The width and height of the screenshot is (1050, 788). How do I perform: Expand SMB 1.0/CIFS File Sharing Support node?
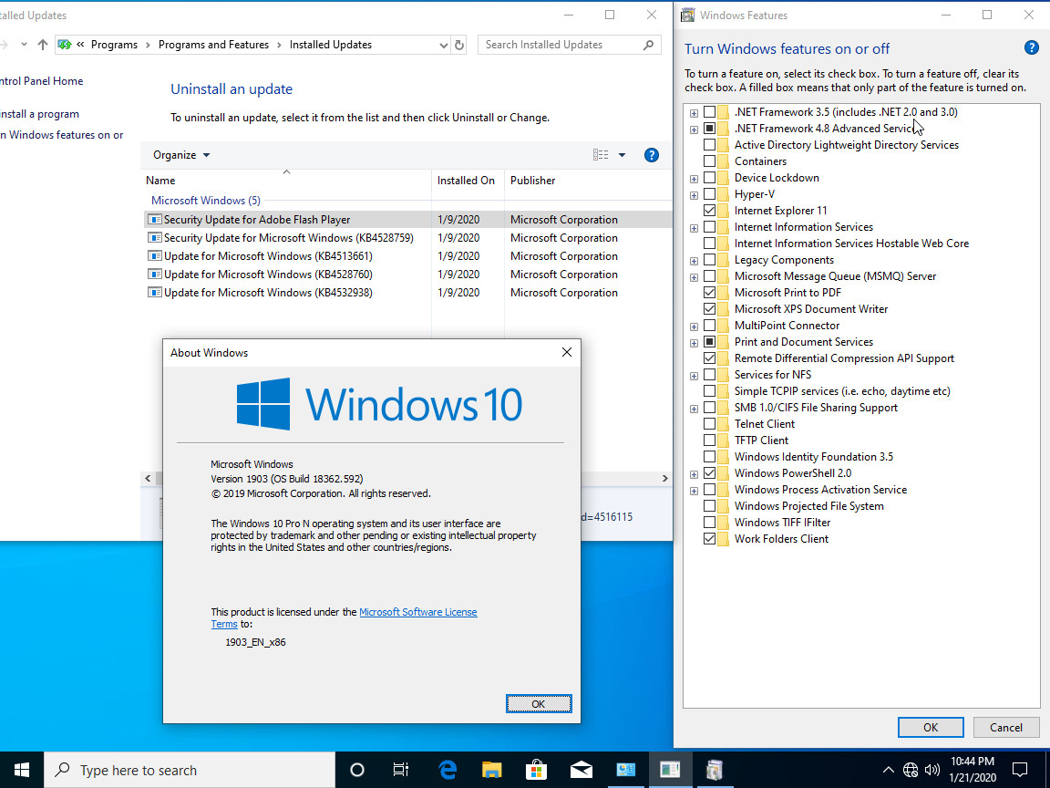(x=694, y=408)
